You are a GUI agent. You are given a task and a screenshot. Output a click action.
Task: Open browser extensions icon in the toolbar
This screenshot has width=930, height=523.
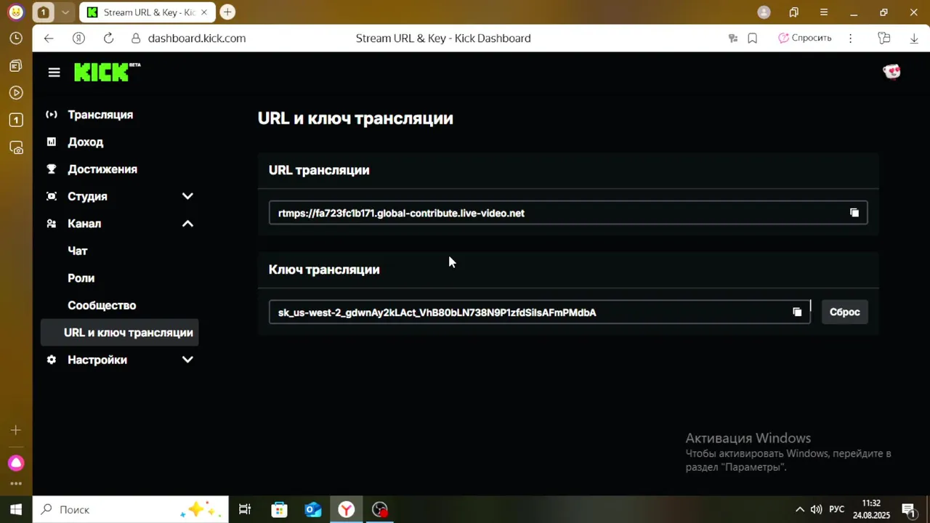tap(883, 38)
